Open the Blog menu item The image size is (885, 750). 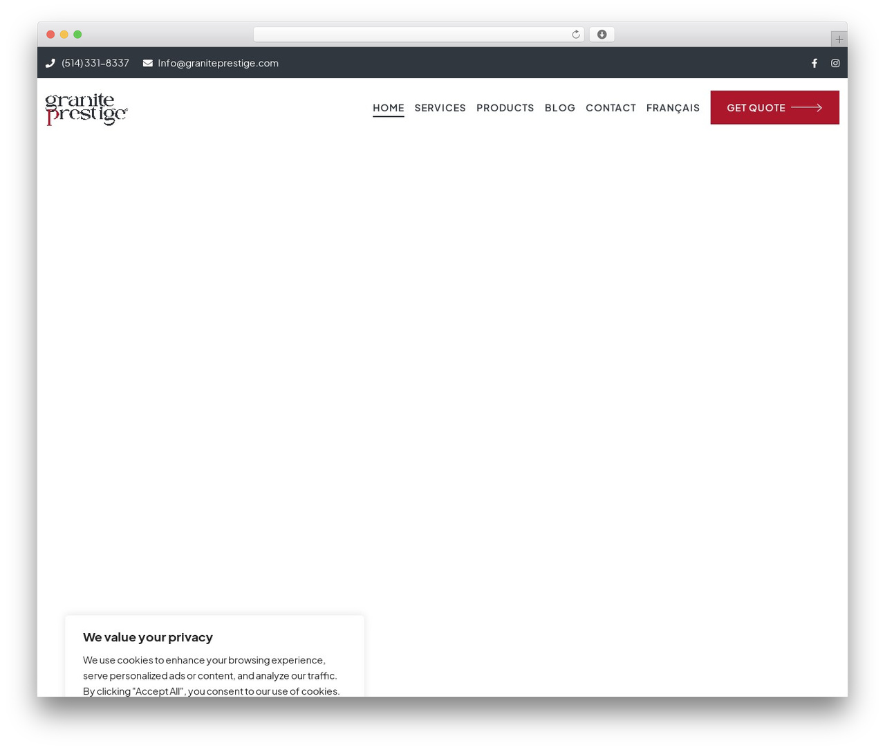(x=560, y=107)
